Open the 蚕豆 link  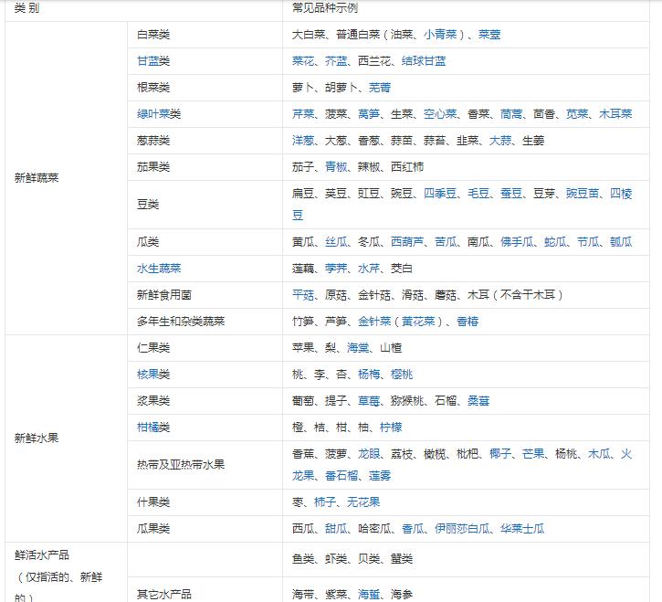[x=511, y=194]
